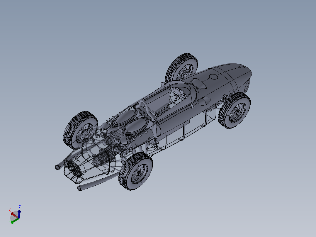Select the small rectangular badge on the nose tip
The width and height of the screenshot is (316, 237).
[242, 67]
